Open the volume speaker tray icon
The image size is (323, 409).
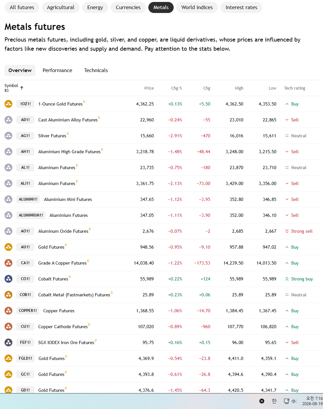pos(294,401)
